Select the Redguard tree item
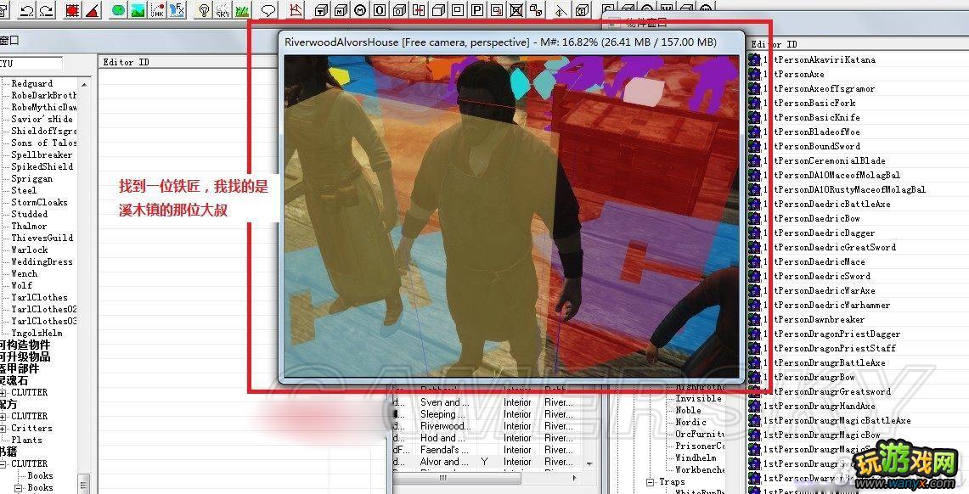Screen dimensions: 969x494 coord(32,83)
